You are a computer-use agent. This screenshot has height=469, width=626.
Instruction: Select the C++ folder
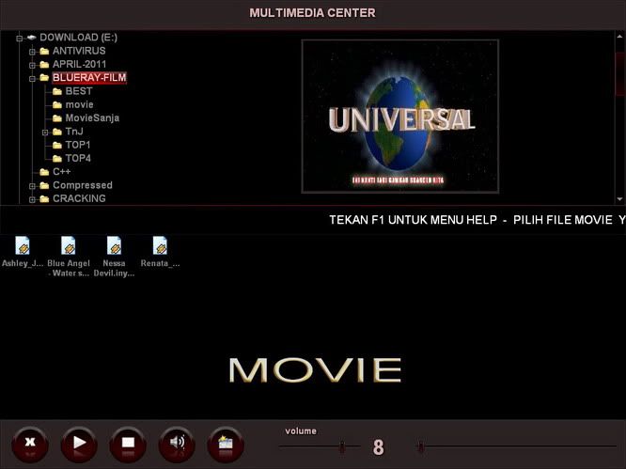[61, 172]
